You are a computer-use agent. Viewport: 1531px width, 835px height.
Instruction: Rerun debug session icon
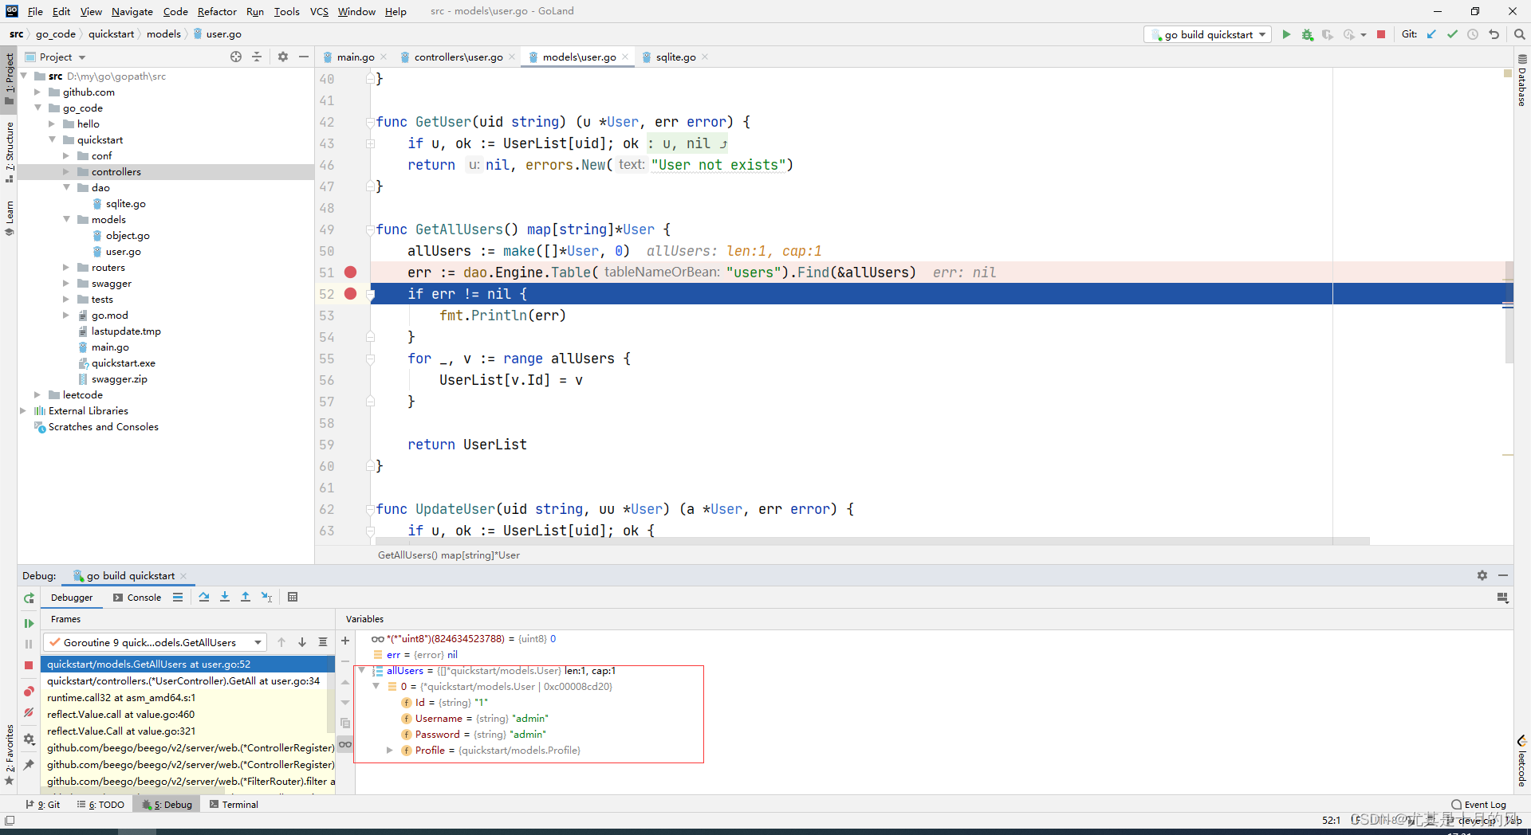(29, 598)
